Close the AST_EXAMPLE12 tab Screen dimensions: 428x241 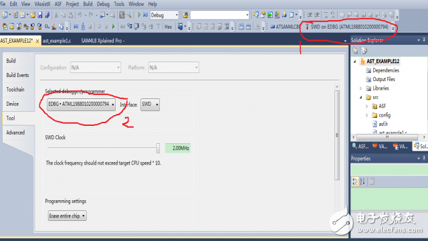click(x=37, y=41)
